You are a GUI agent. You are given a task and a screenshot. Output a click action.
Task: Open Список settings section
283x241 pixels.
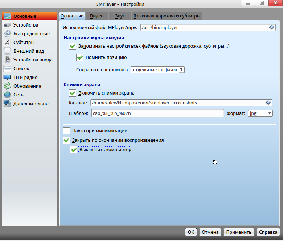29,69
